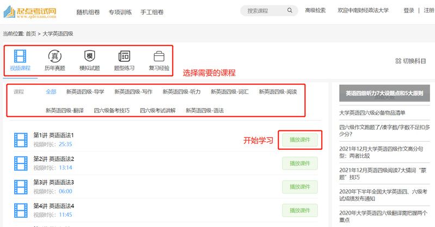The width and height of the screenshot is (435, 227).
Task: Select the 全部 course filter
Action: [x=51, y=92]
